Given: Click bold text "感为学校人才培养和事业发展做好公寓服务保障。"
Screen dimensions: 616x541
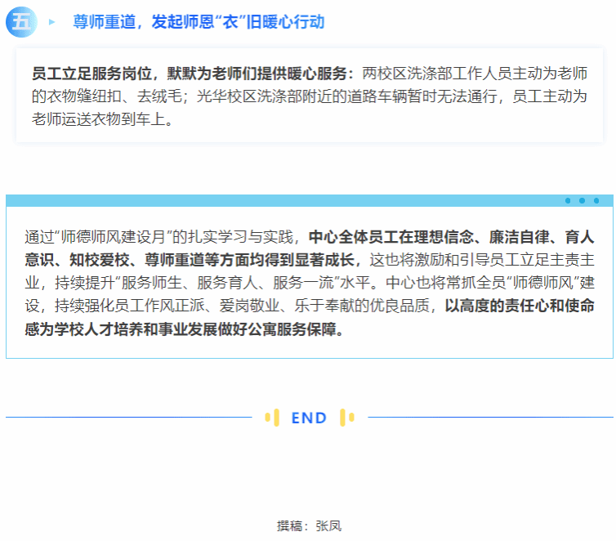Looking at the screenshot, I should coord(185,329).
